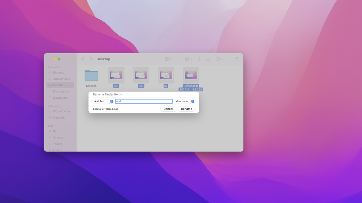Open the after name dropdown
Viewport: 362px width, 203px height.
tap(184, 101)
